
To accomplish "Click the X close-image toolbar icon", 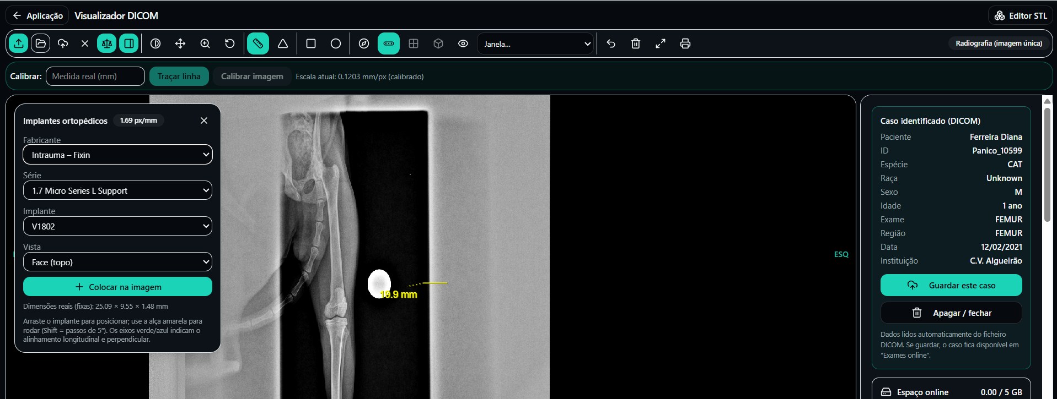I will [x=85, y=43].
